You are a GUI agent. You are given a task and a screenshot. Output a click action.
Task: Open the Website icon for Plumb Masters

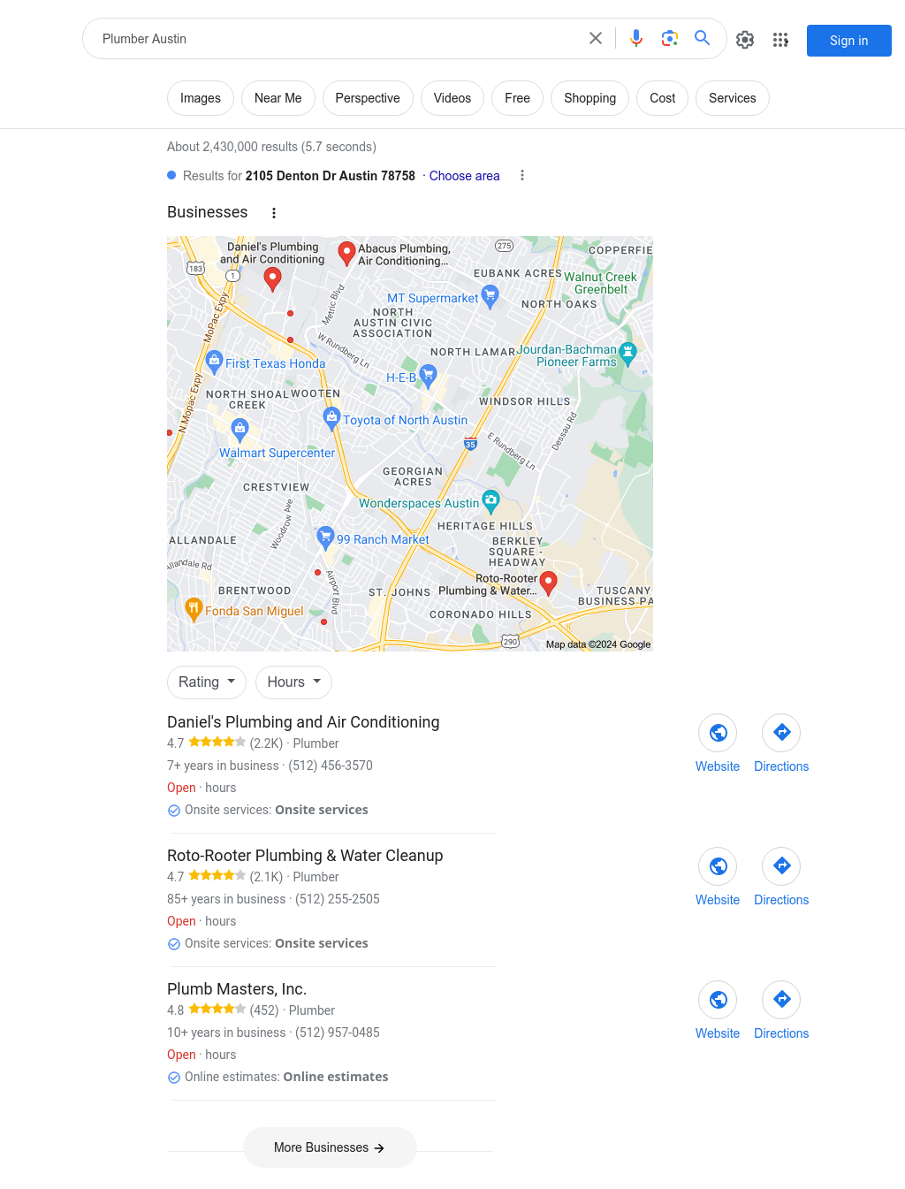pos(718,1000)
